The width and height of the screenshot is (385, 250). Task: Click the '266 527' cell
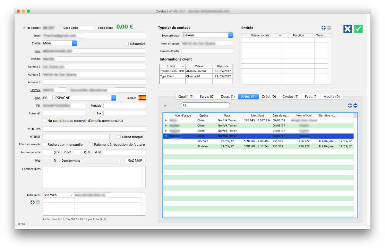[x=304, y=141]
